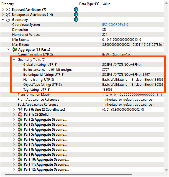Collapse the Geometry Traits (6) group

tap(14, 60)
